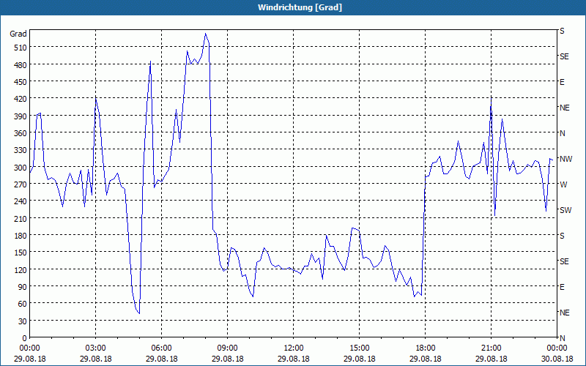
Task: Click the W compass label on the right axis
Action: pos(563,184)
